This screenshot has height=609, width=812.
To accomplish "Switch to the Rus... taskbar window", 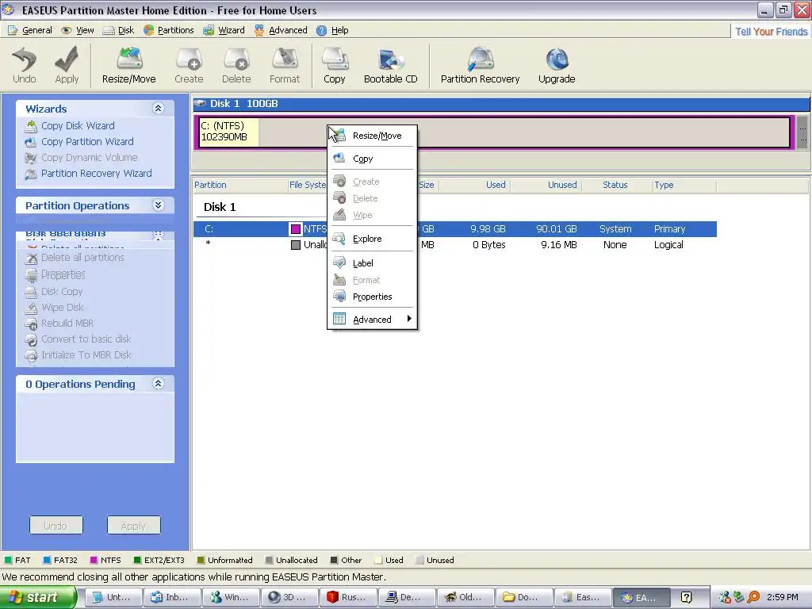I will tap(347, 597).
